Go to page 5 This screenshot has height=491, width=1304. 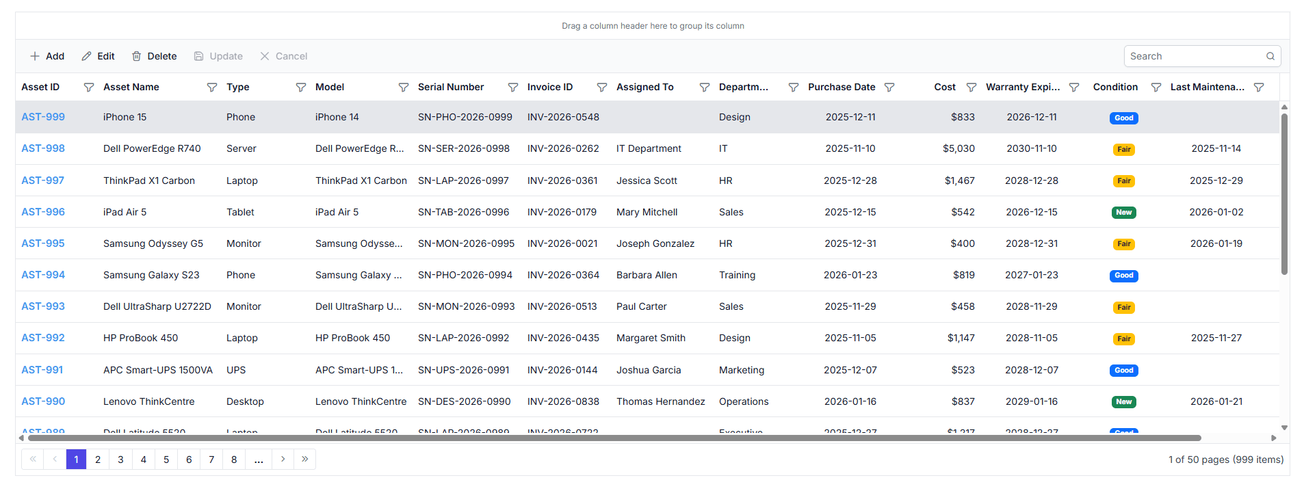[166, 460]
